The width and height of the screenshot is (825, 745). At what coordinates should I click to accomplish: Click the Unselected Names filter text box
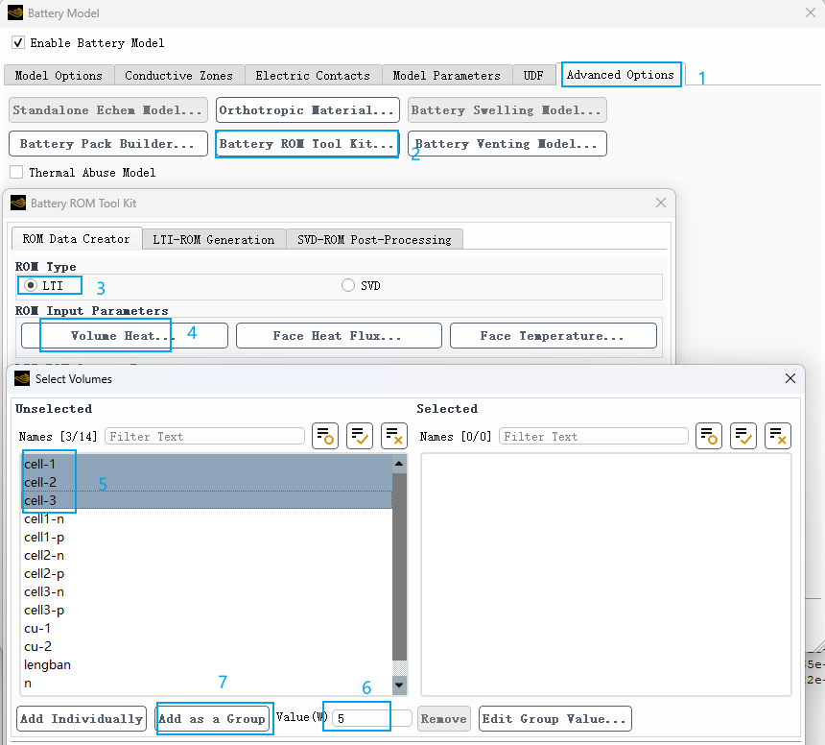(x=204, y=436)
